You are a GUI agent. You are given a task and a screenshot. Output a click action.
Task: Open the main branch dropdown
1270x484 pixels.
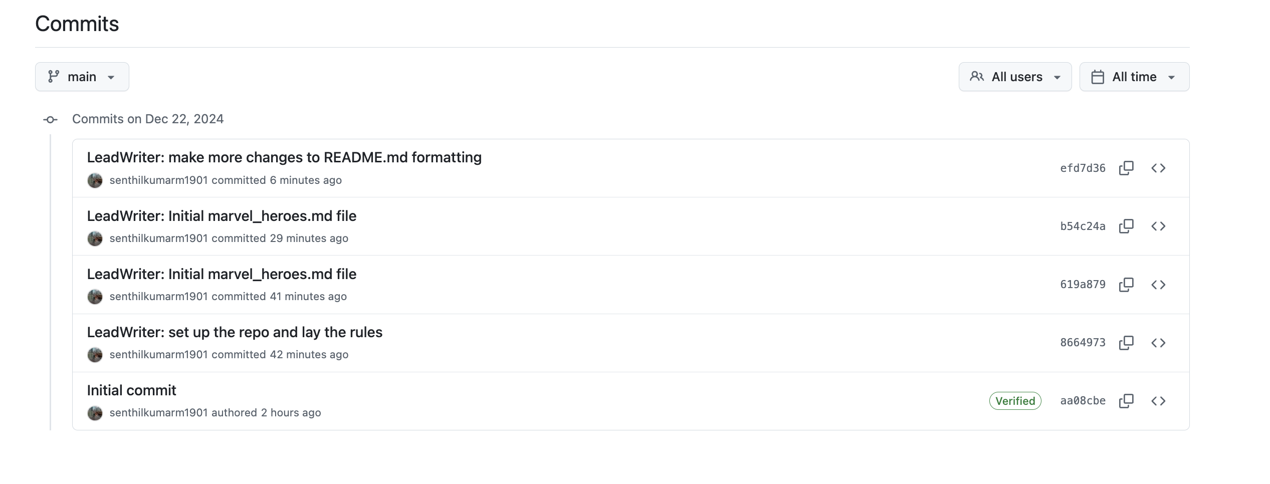82,77
